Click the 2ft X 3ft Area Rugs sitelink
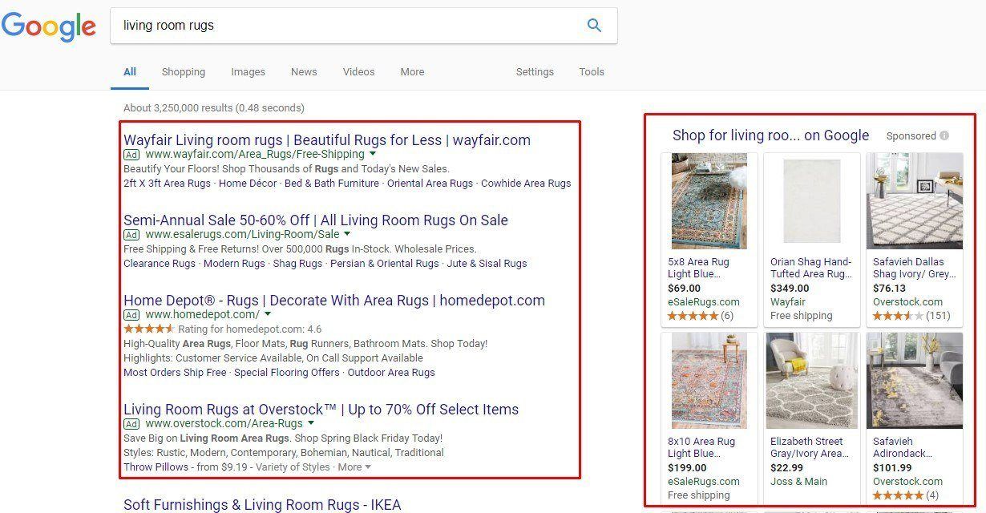Viewport: 986px width, 513px height. 167,183
